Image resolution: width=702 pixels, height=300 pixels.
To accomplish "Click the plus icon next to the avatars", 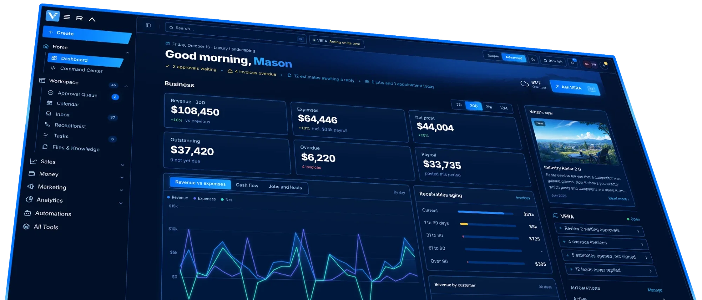I will 604,65.
